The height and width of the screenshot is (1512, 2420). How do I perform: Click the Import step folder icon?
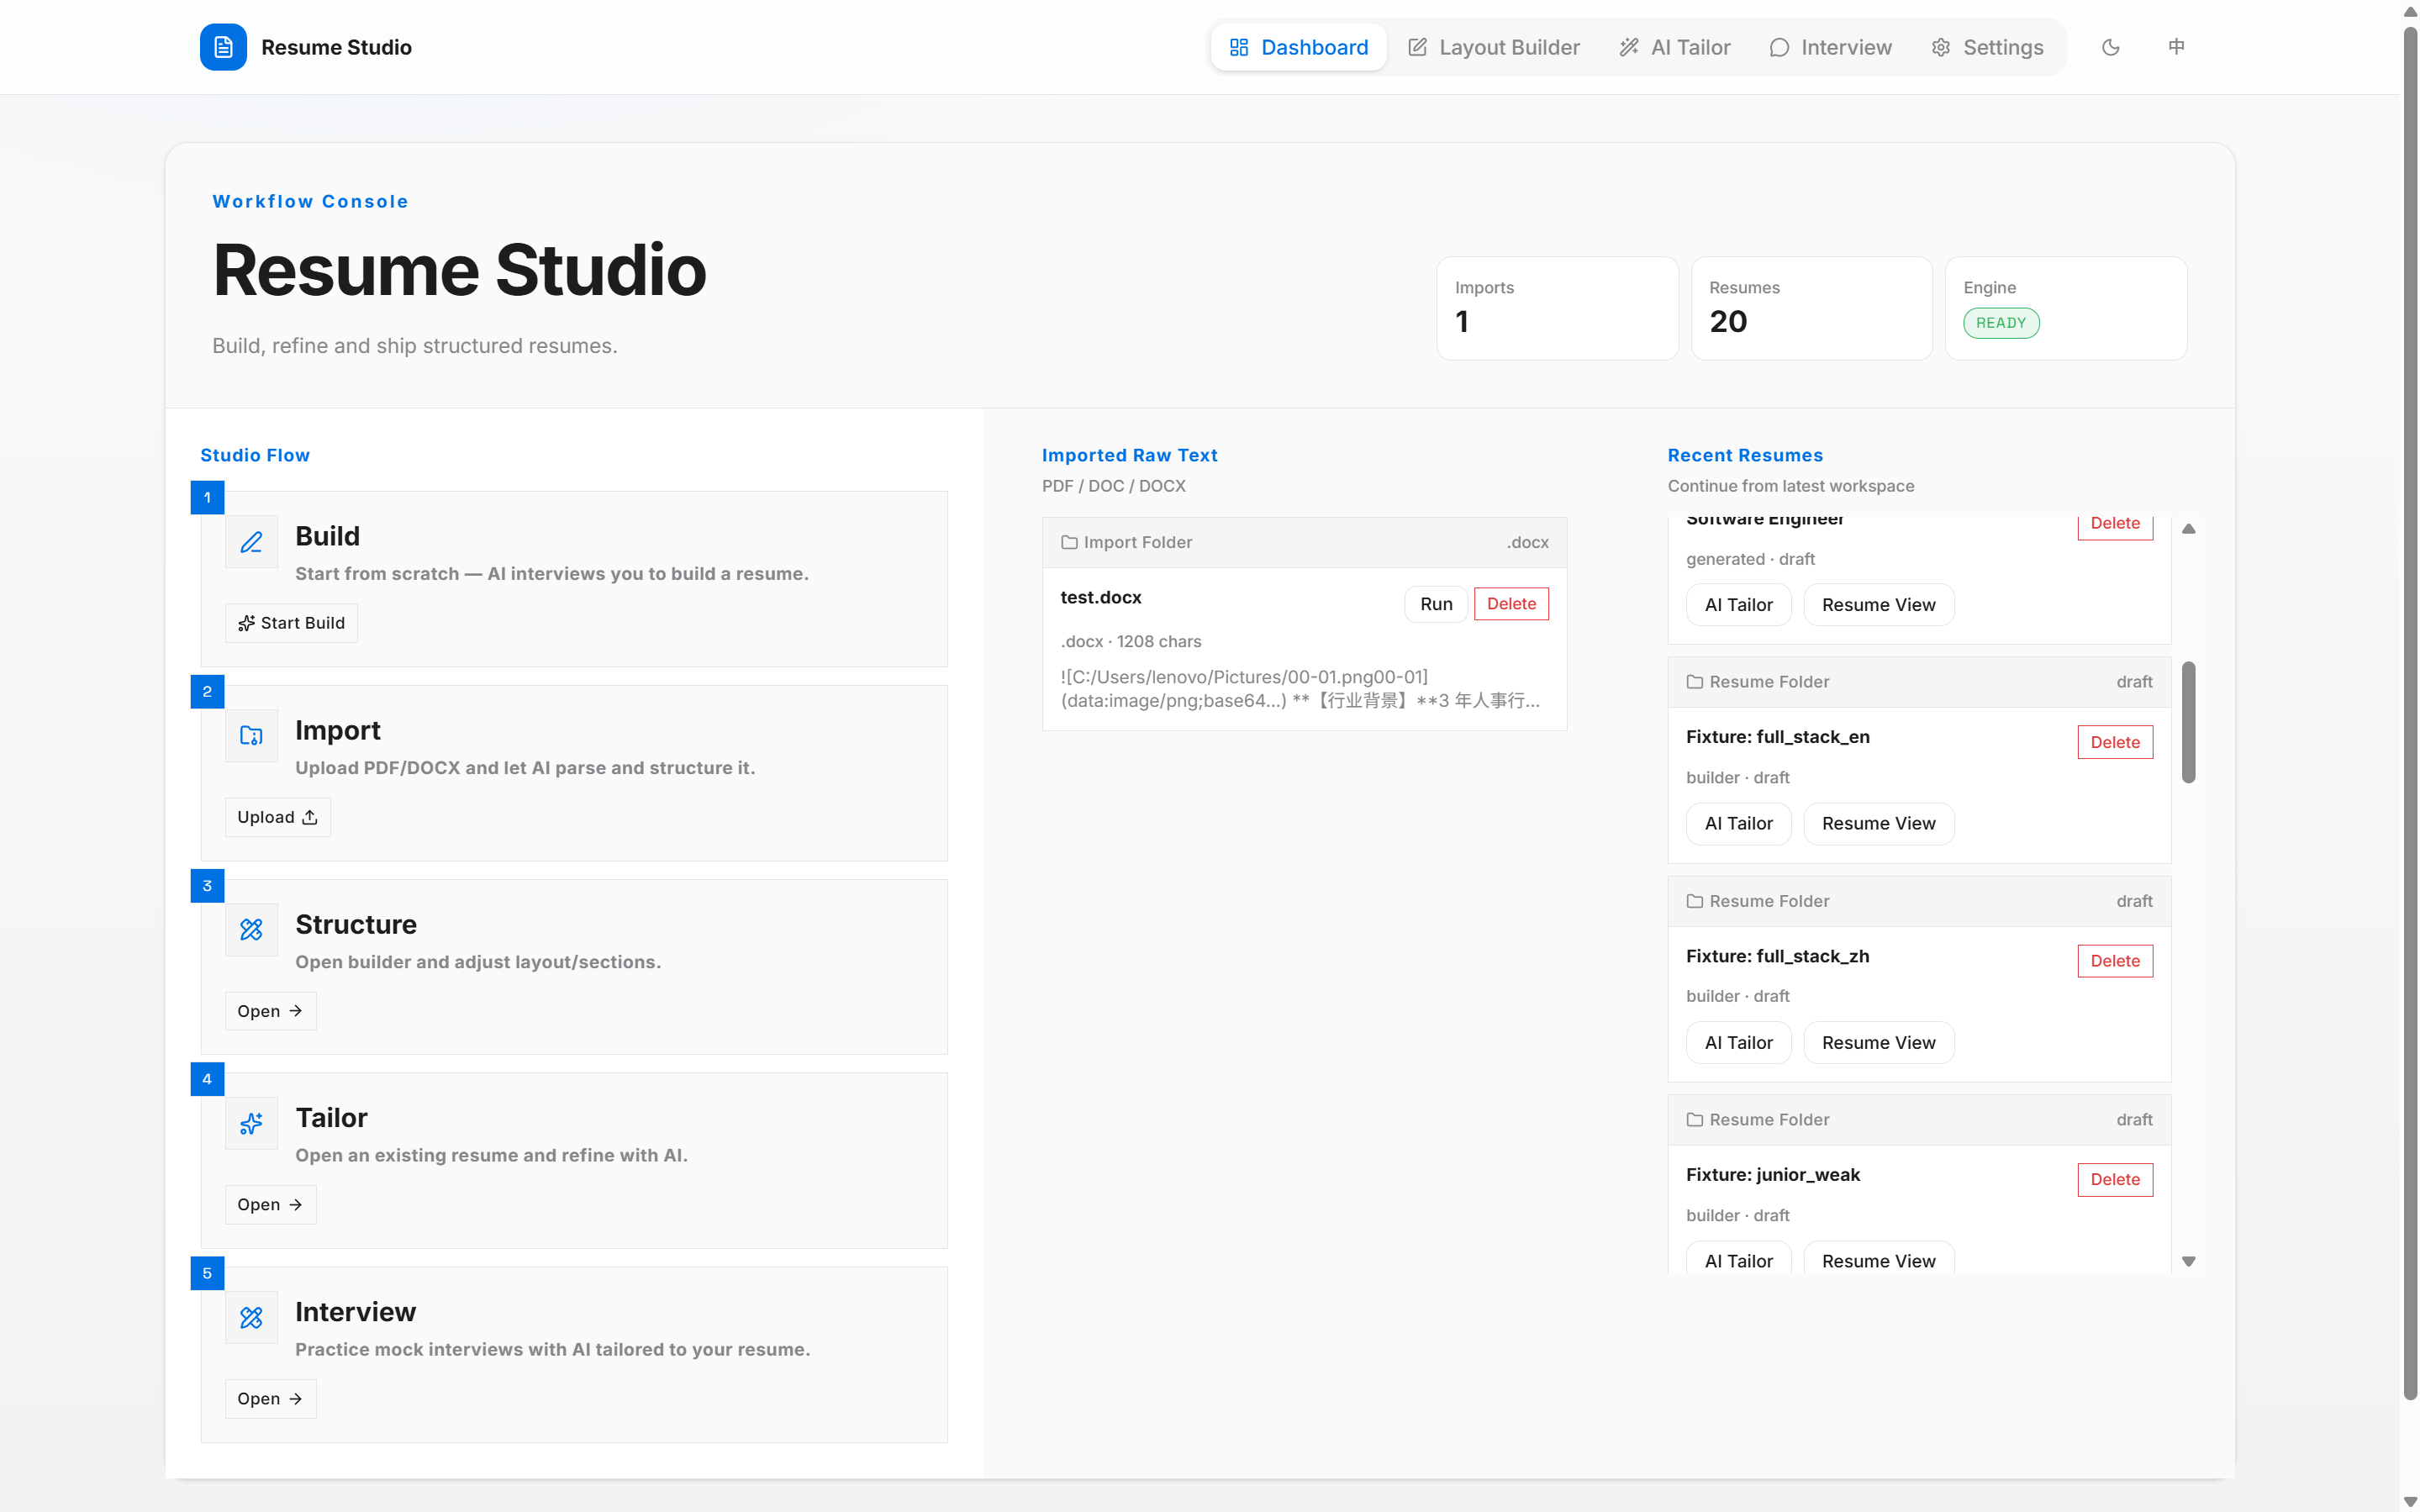click(x=251, y=736)
